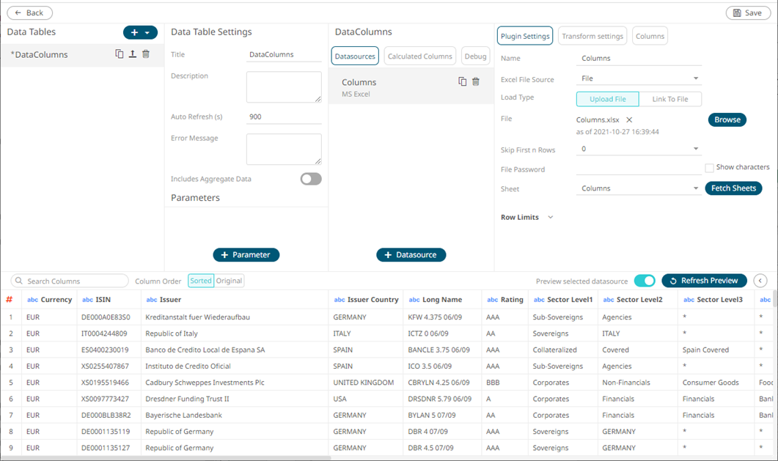Turn off Preview selected datasource toggle

(x=645, y=281)
